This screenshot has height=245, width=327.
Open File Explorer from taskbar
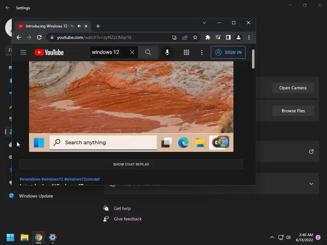click(24, 237)
